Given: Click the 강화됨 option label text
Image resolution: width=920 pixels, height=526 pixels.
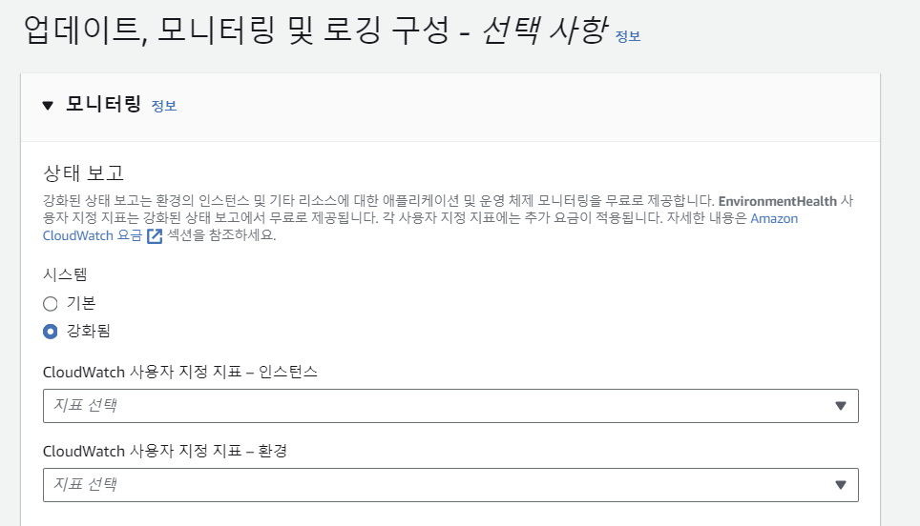Looking at the screenshot, I should (89, 331).
